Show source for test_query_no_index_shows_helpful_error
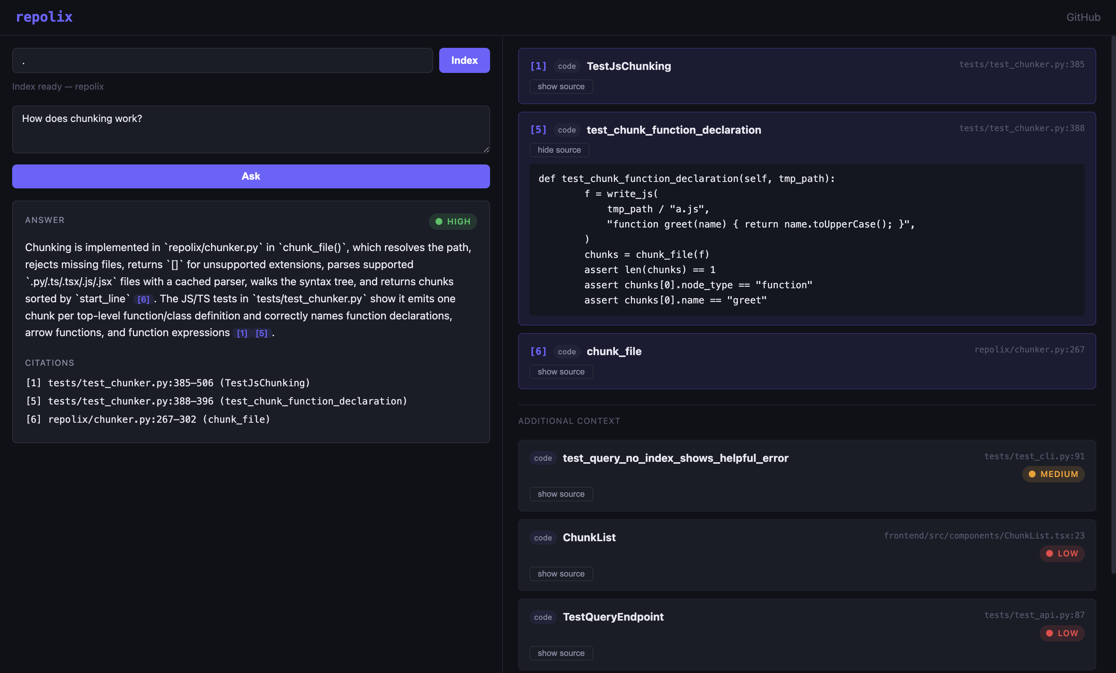1116x673 pixels. (x=561, y=493)
